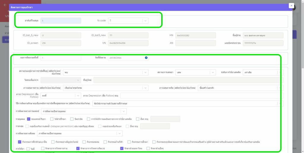
Task: Expand the ภาวะสุขภาพกาย dropdown
Action: (145, 88)
